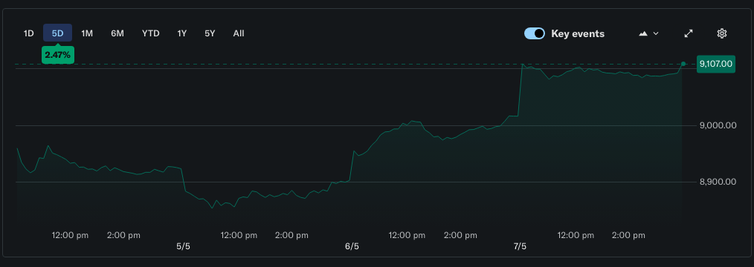Click the 8,900.00 axis label
The height and width of the screenshot is (267, 754).
pyautogui.click(x=718, y=182)
